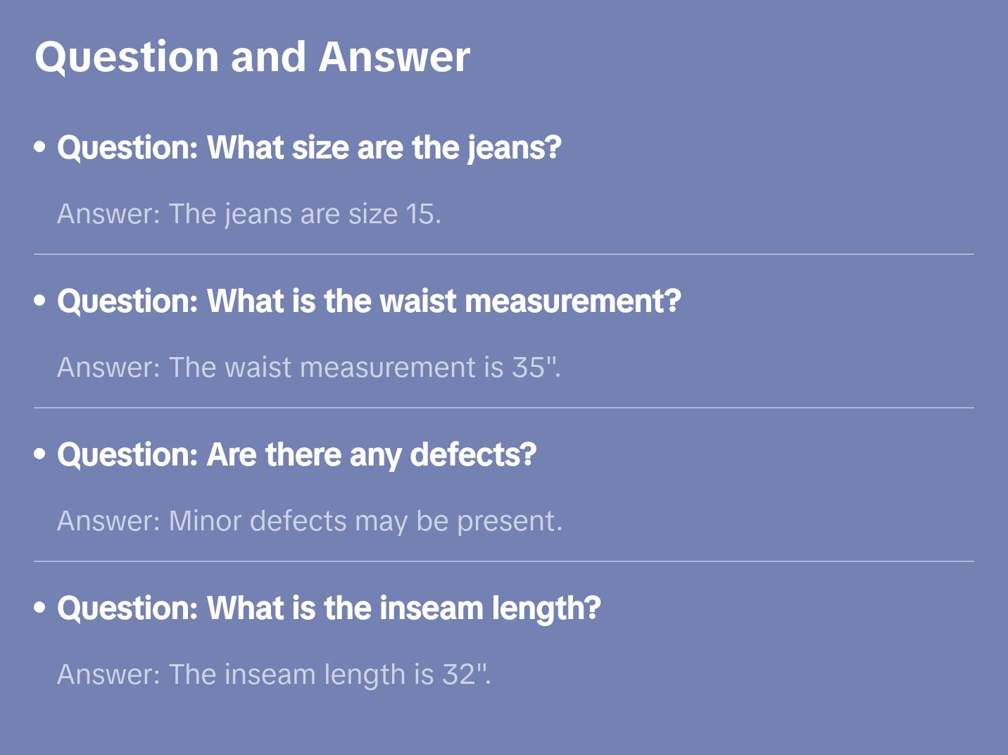This screenshot has height=755, width=1008.
Task: Click the "Minor defects may be present" answer
Action: (310, 521)
